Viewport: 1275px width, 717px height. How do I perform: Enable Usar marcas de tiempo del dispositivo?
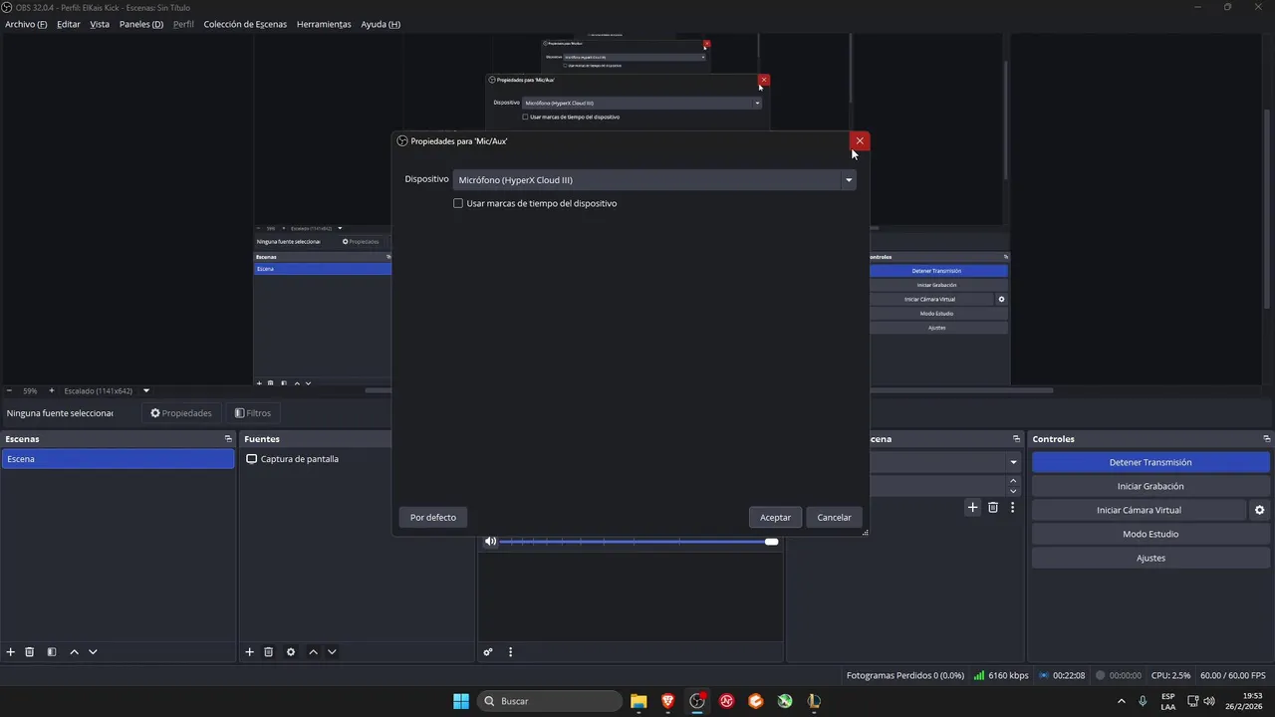pos(458,203)
